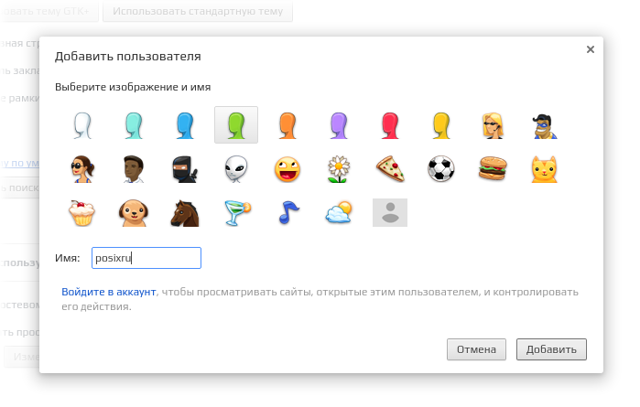The width and height of the screenshot is (640, 407).
Task: Choose the woman with sunglasses avatar
Action: [82, 169]
